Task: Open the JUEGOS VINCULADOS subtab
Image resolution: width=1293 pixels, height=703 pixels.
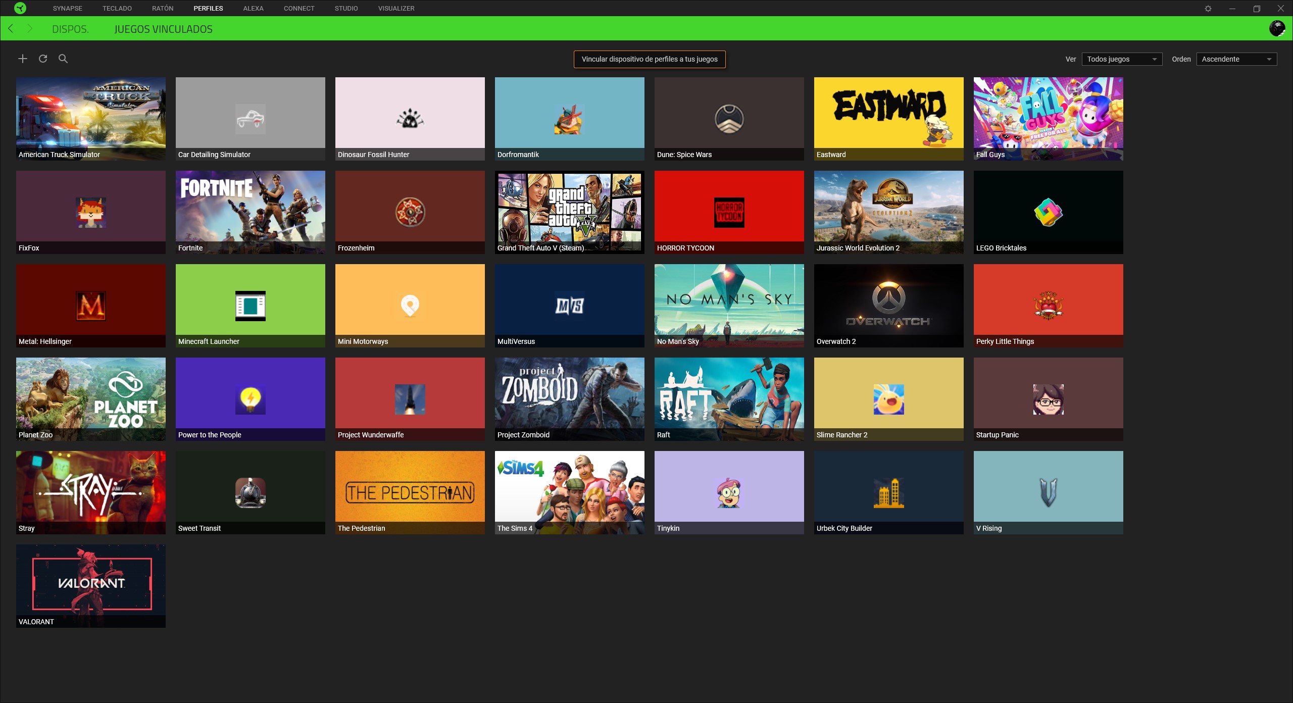Action: 163,29
